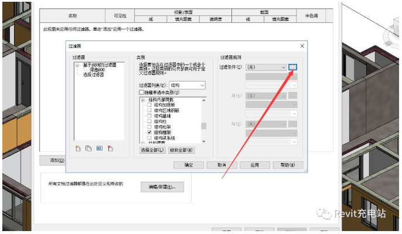Click the 半色调 column header

(x=311, y=16)
